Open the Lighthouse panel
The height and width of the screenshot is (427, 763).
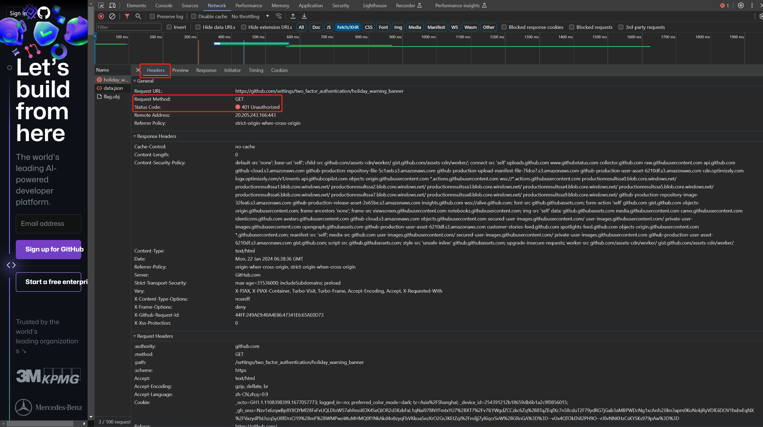pyautogui.click(x=375, y=5)
